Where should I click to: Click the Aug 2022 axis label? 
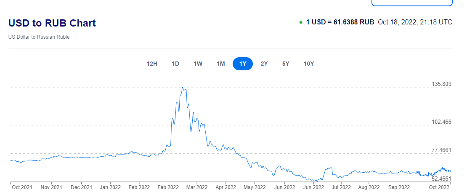coord(369,187)
